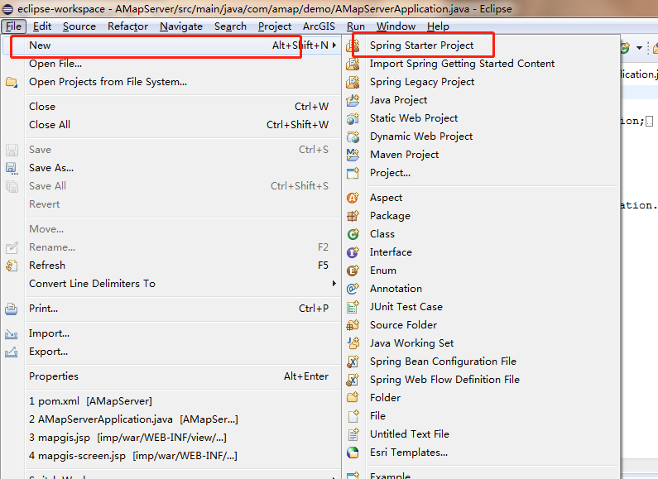Select Print... Ctrl+P menu entry label
658x479 pixels.
click(x=43, y=309)
